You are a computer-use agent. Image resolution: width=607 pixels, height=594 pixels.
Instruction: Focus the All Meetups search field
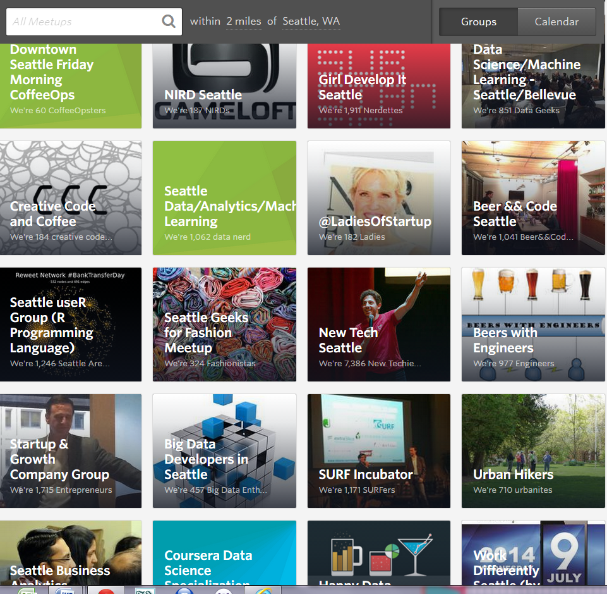(93, 22)
